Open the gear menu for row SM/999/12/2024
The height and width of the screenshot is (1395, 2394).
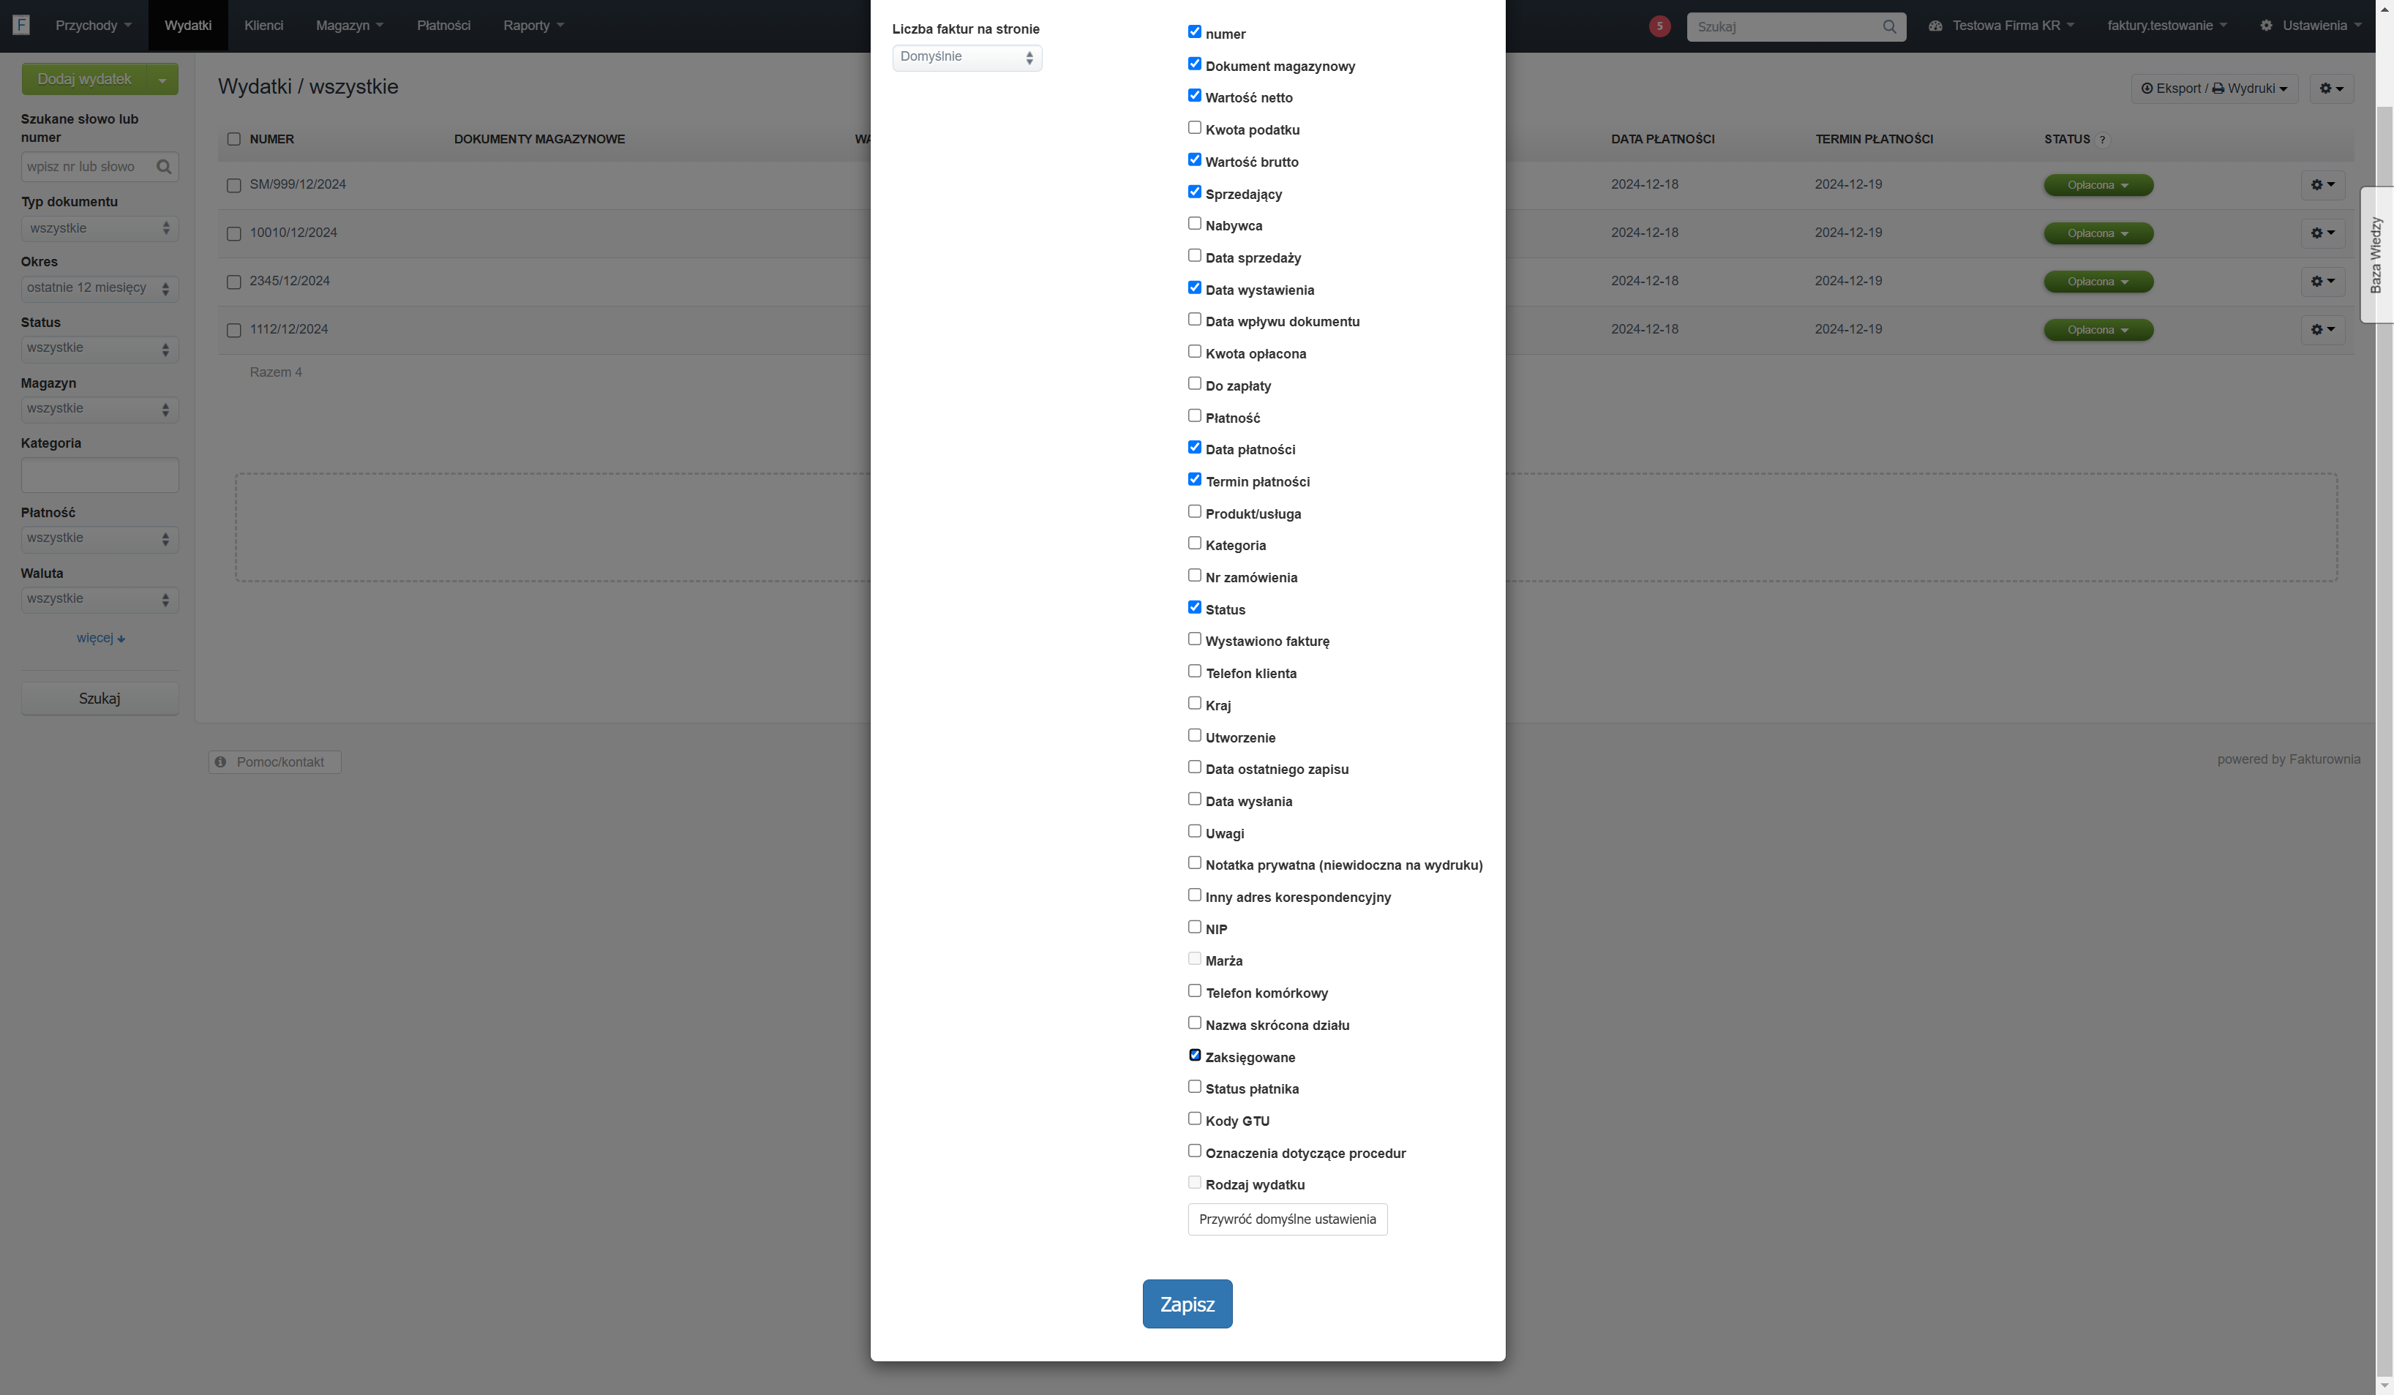pyautogui.click(x=2322, y=185)
